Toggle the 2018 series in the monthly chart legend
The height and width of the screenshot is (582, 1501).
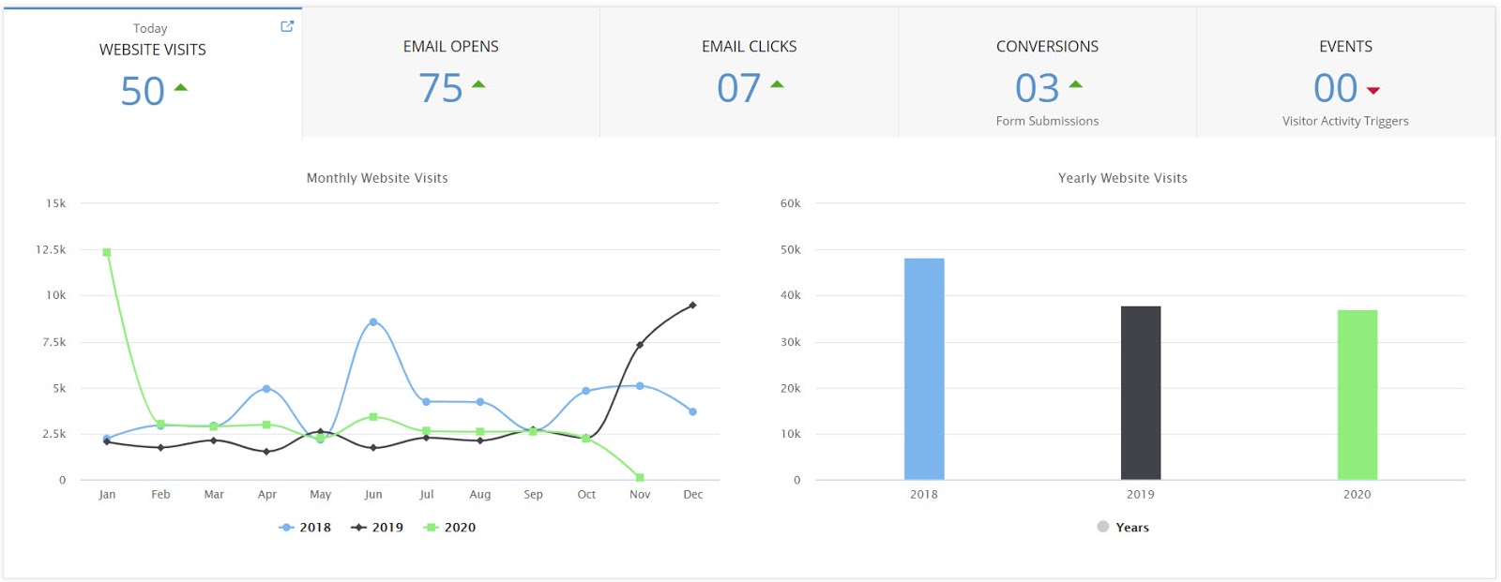306,528
